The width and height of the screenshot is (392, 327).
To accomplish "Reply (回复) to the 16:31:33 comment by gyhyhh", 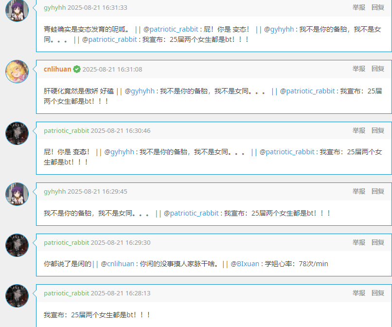I will (378, 7).
